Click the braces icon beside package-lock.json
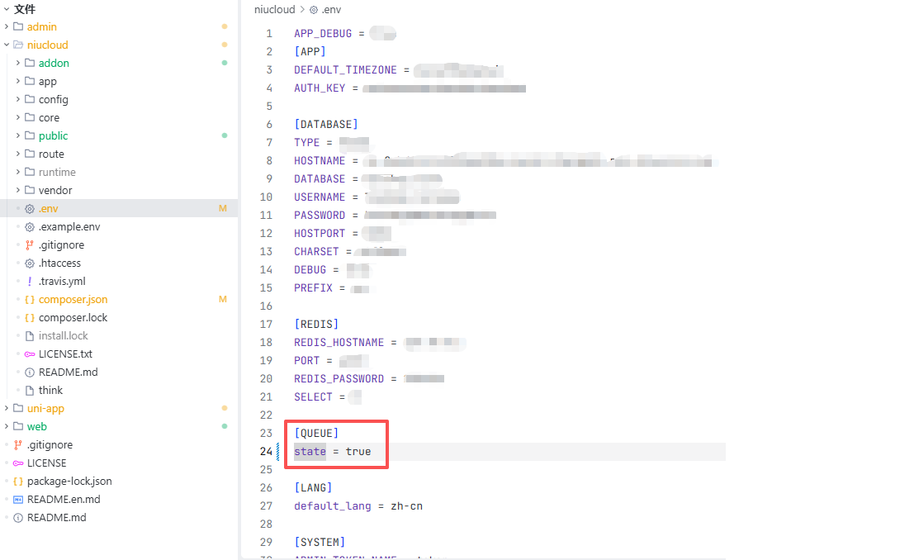The image size is (900, 560). pos(18,482)
